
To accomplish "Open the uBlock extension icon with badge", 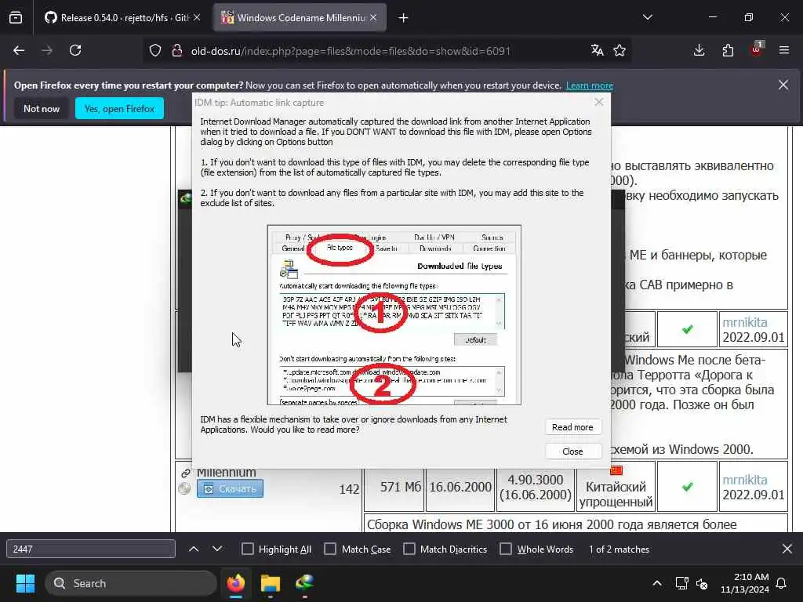I will 757,49.
